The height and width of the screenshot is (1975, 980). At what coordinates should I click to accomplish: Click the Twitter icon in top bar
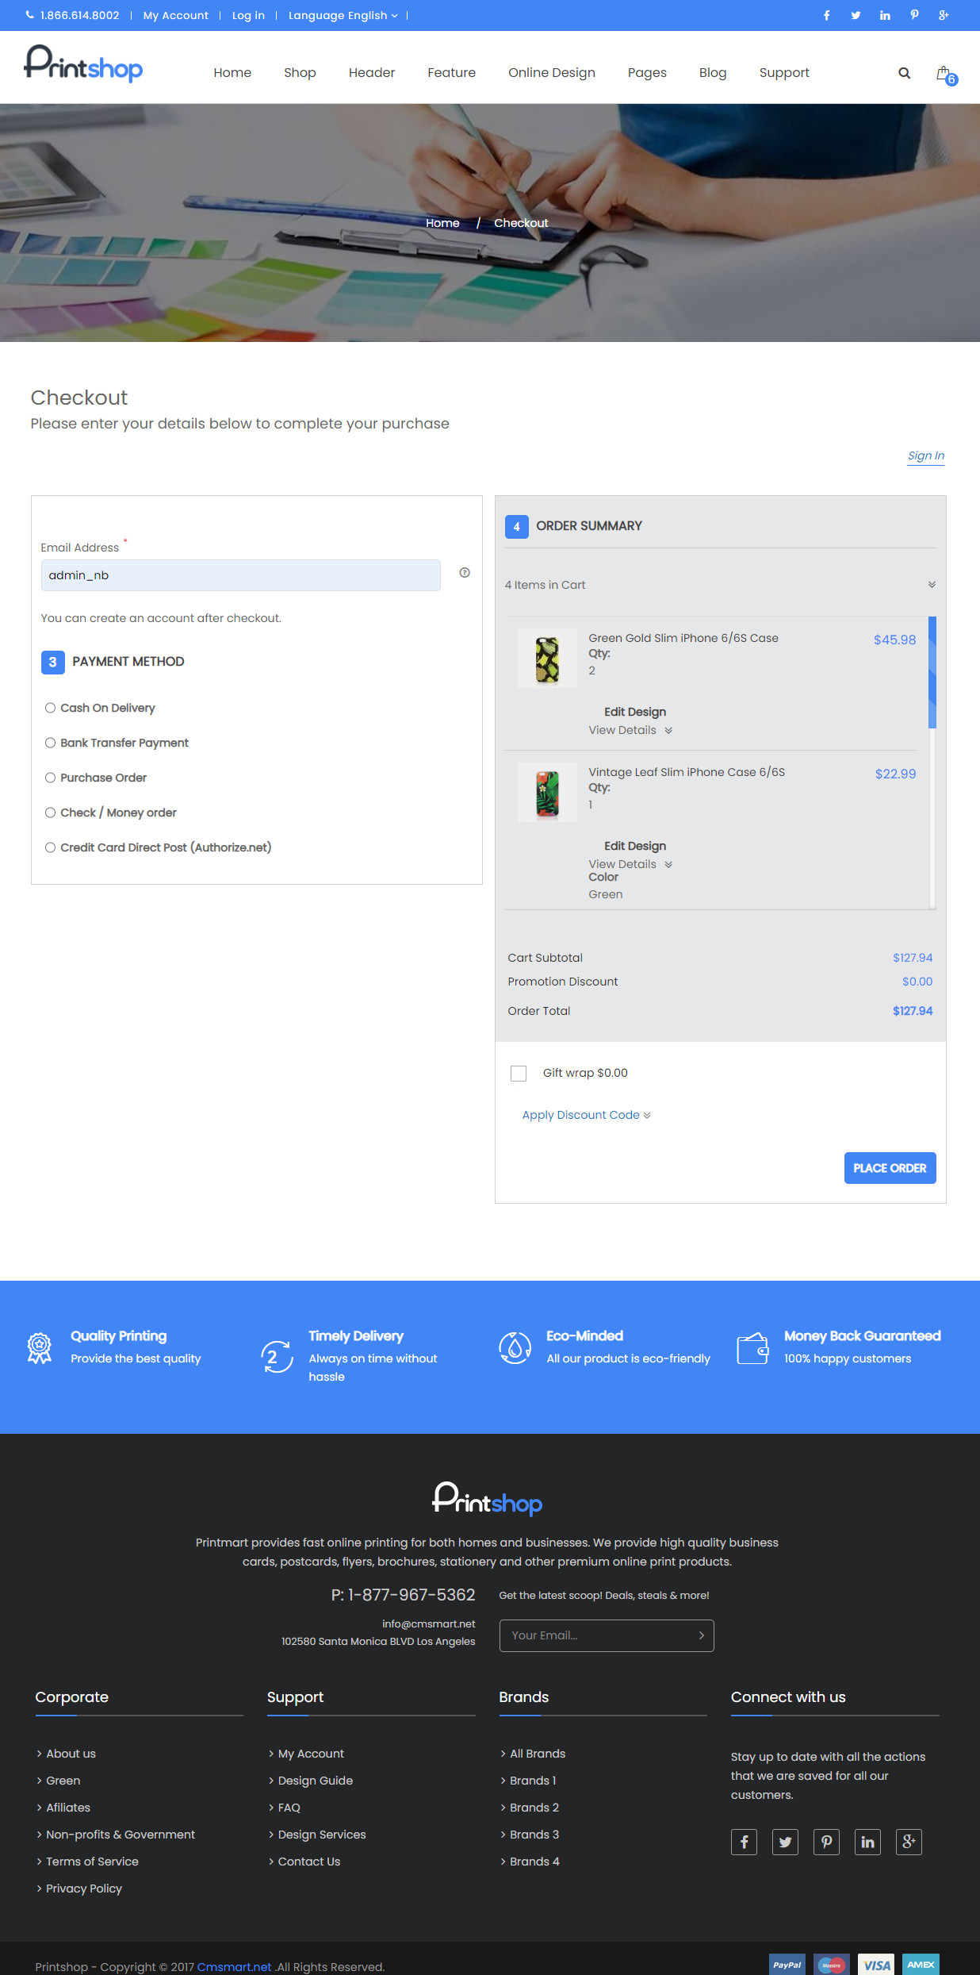pyautogui.click(x=856, y=15)
